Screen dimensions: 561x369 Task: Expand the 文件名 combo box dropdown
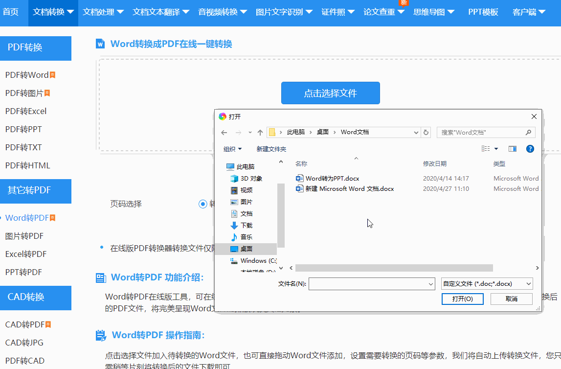click(431, 284)
